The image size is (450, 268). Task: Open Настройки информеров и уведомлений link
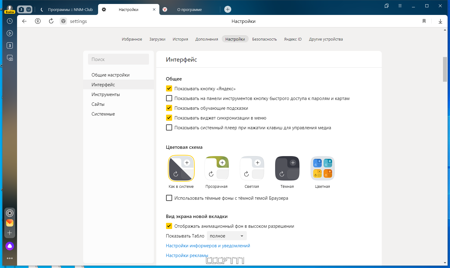208,246
